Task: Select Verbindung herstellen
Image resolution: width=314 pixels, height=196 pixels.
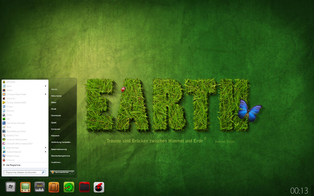Action: pos(61,142)
